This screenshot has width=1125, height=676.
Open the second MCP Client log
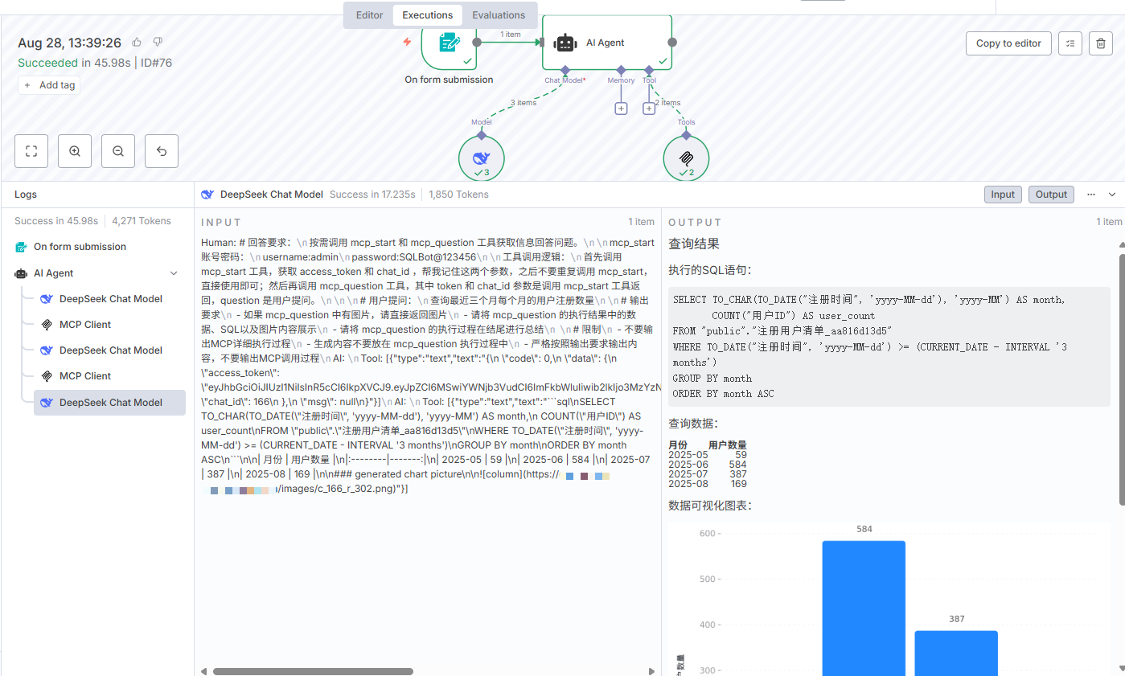coord(109,376)
